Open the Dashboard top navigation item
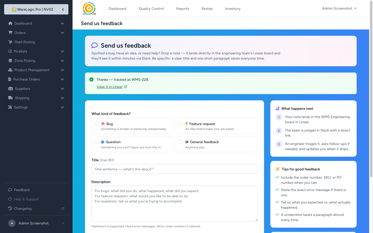 [x=118, y=9]
